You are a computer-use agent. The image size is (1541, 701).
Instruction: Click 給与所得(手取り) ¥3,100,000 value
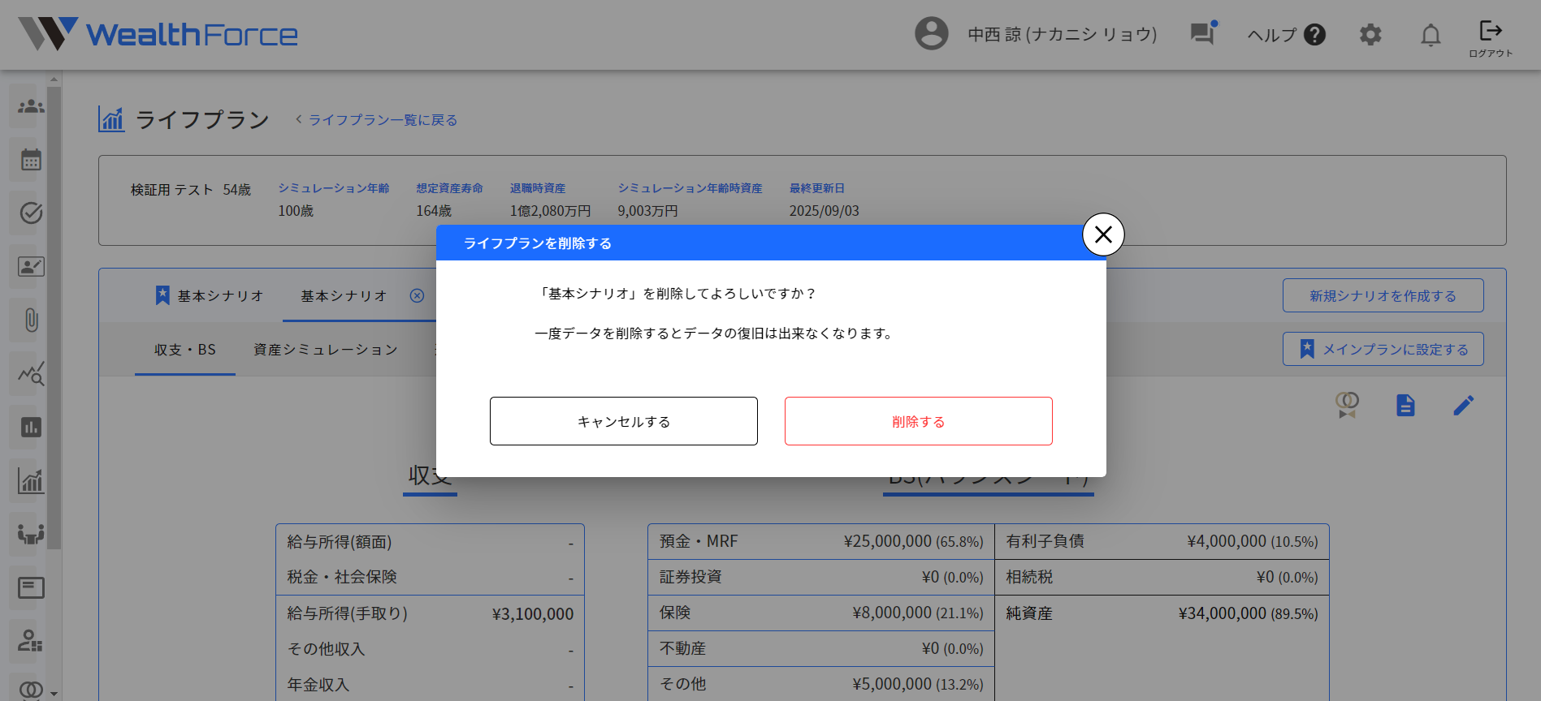point(533,614)
